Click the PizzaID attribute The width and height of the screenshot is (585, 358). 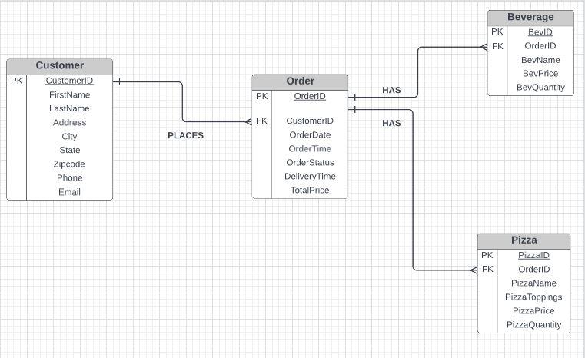point(534,256)
